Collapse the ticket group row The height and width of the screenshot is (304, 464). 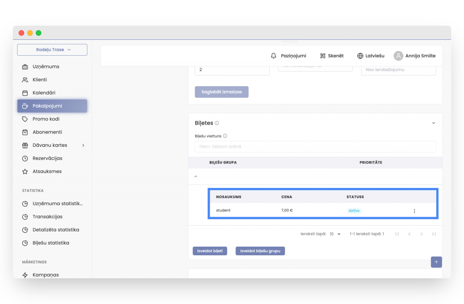196,176
